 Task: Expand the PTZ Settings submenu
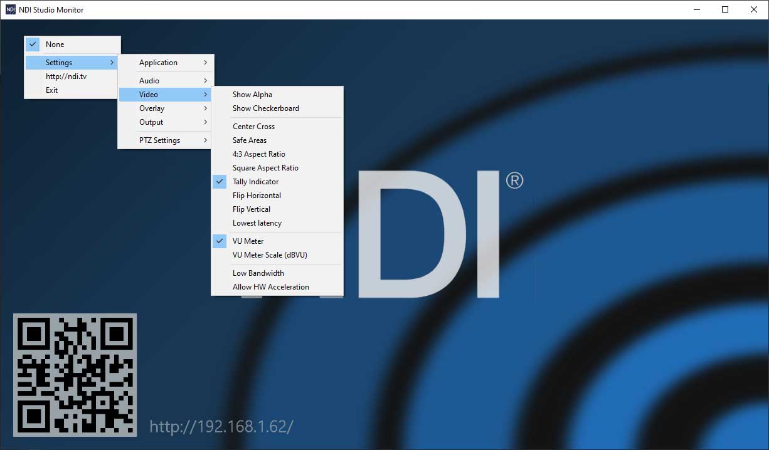click(x=166, y=140)
